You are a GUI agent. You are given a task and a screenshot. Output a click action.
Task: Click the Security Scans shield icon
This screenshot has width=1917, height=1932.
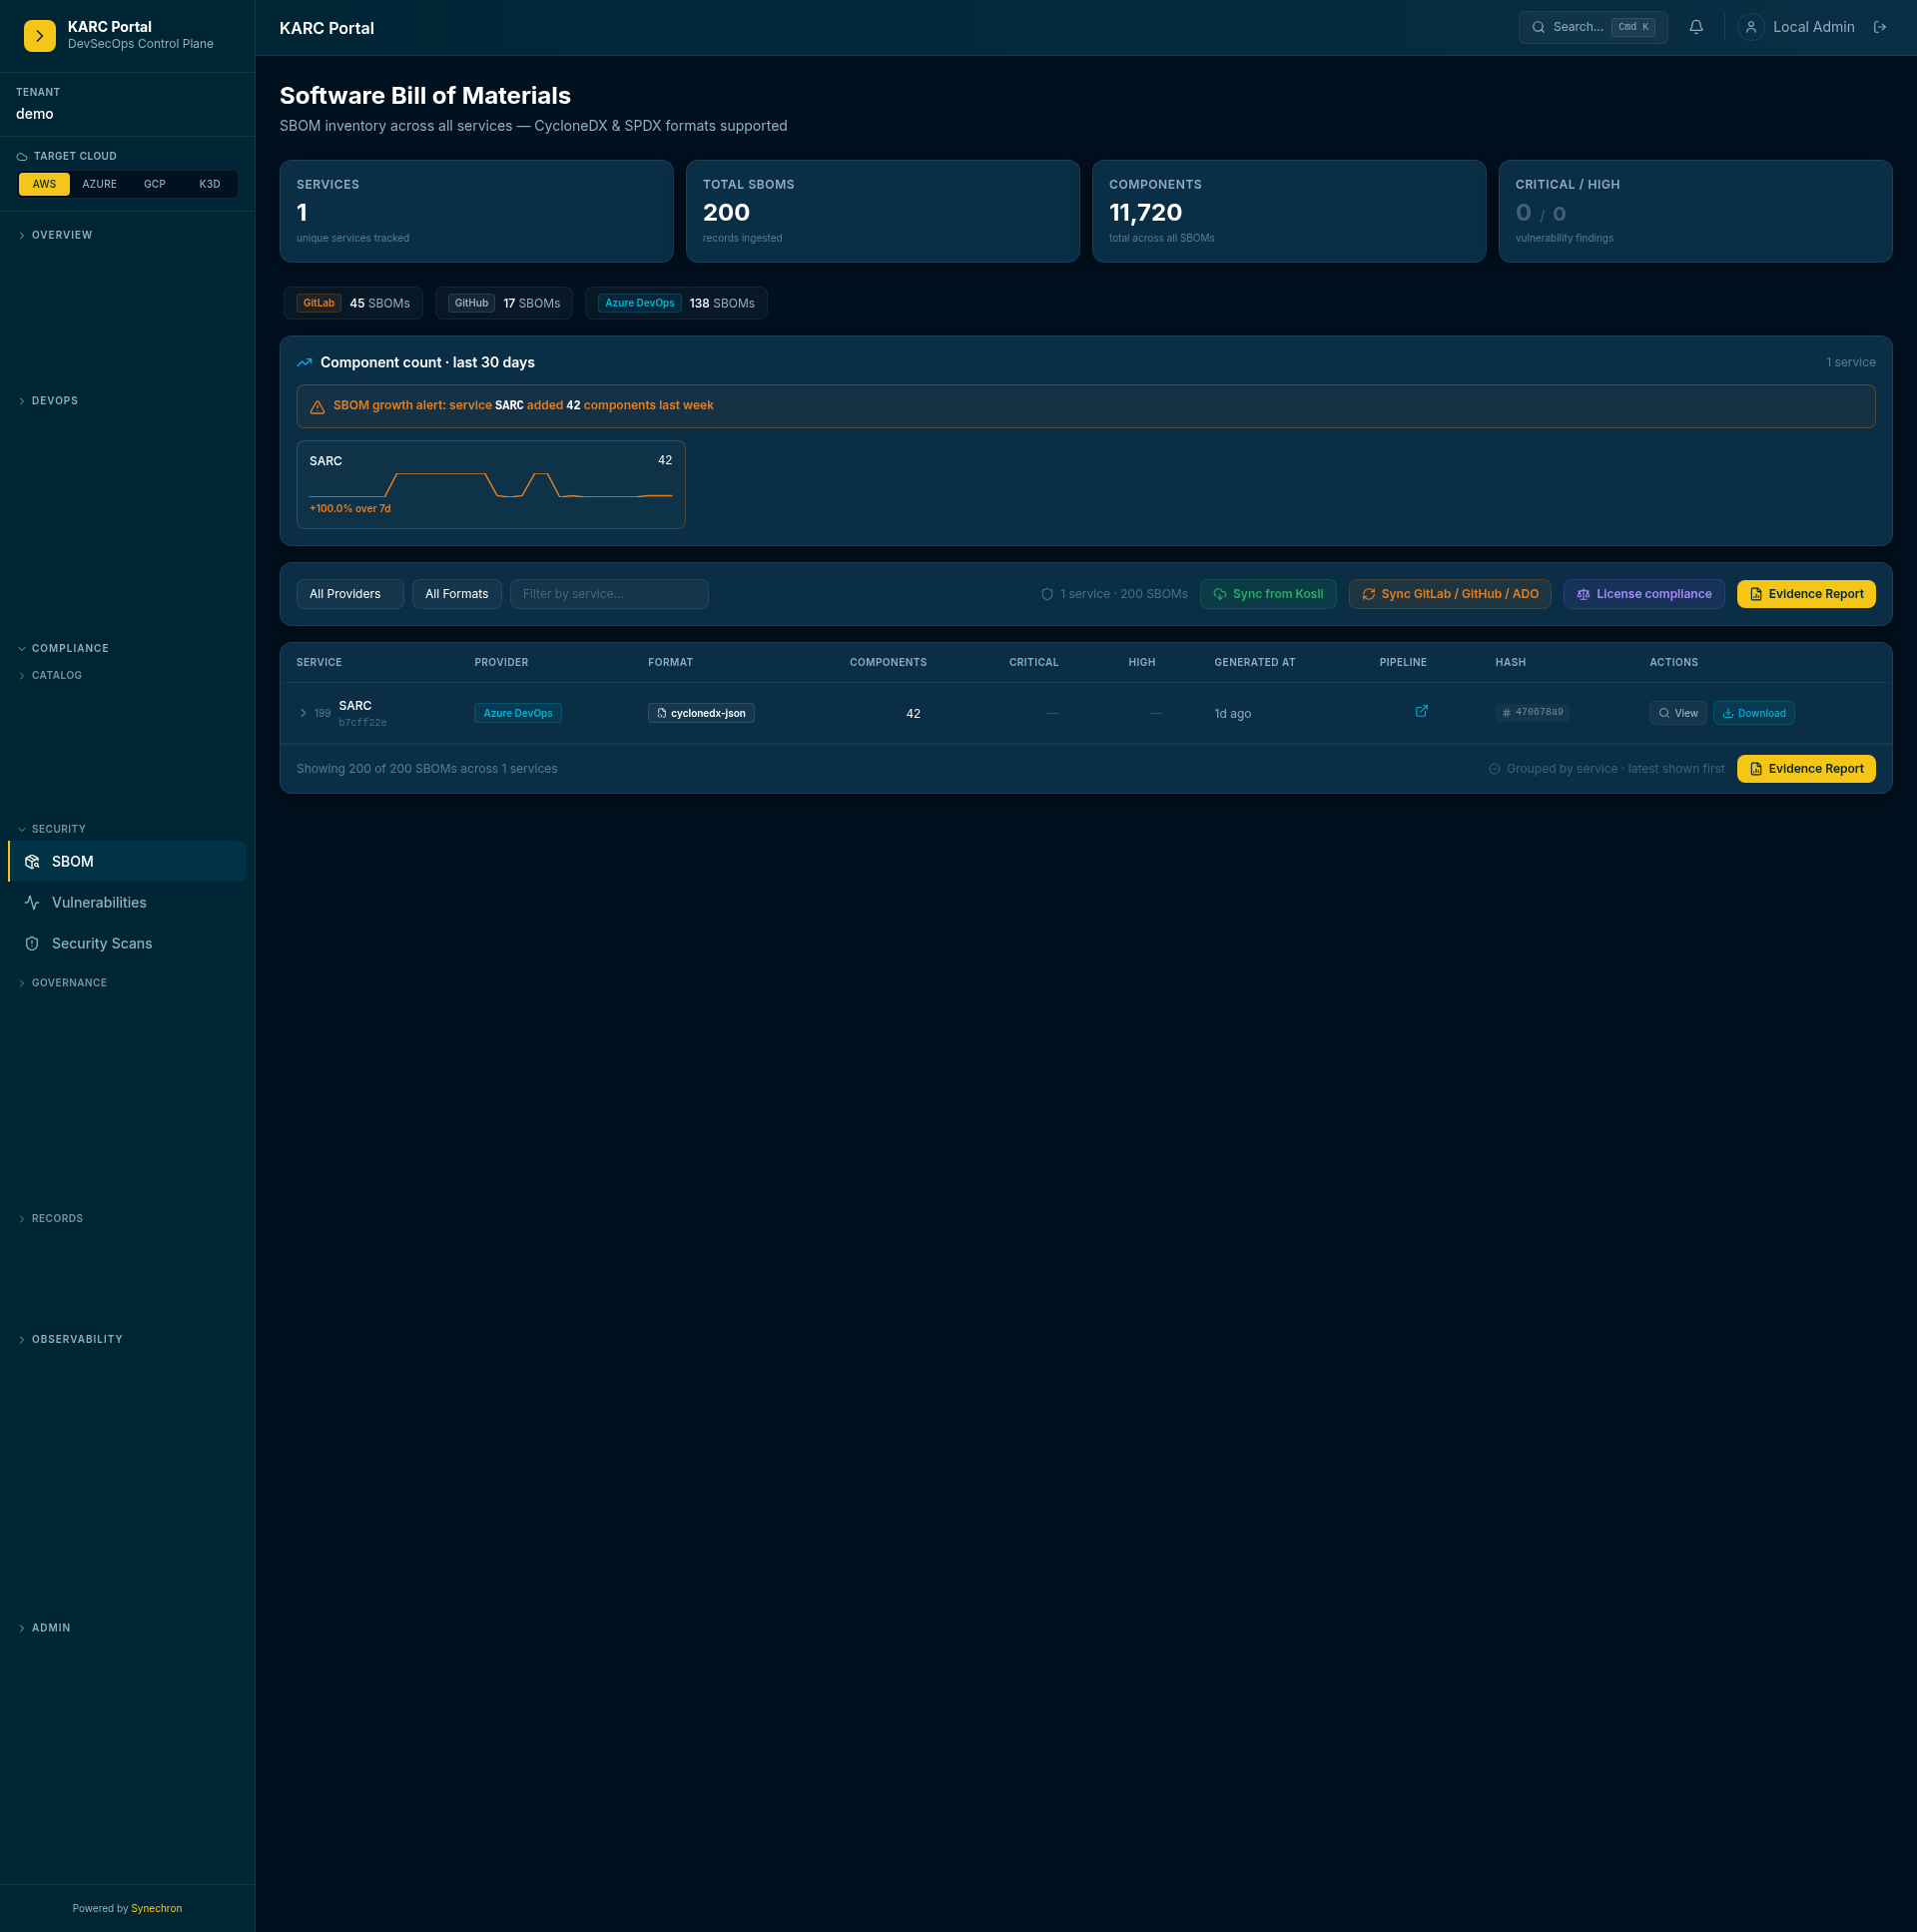click(32, 944)
